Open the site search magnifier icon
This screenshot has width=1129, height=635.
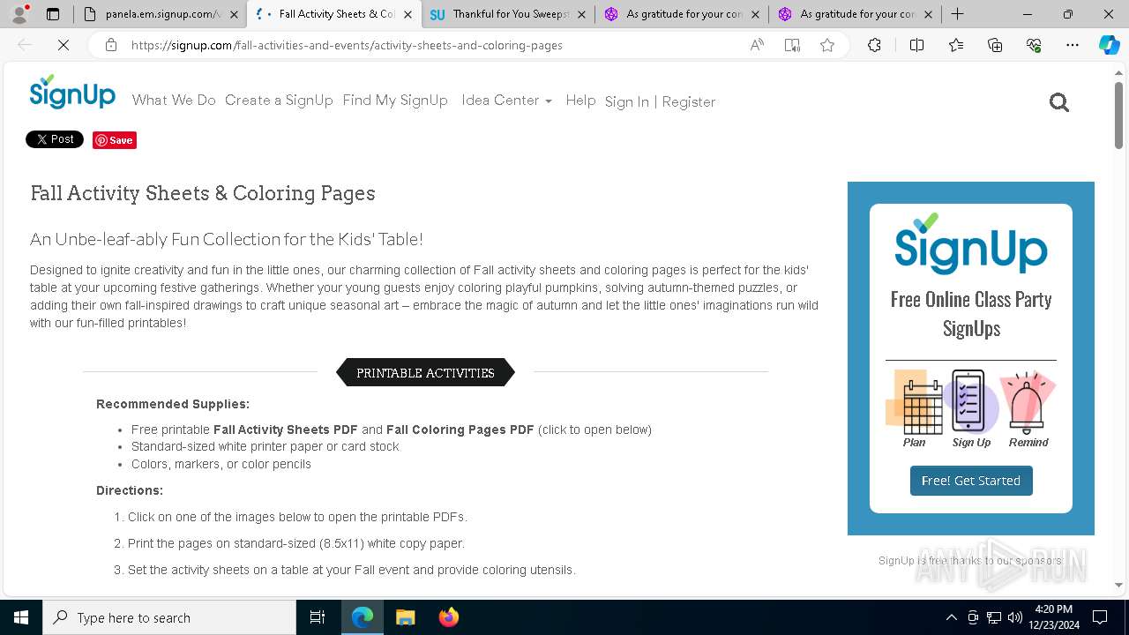[1059, 103]
